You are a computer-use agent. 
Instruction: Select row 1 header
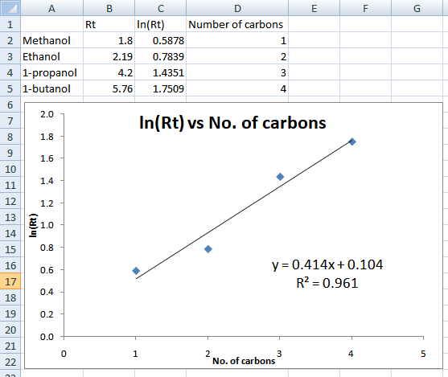(10, 23)
